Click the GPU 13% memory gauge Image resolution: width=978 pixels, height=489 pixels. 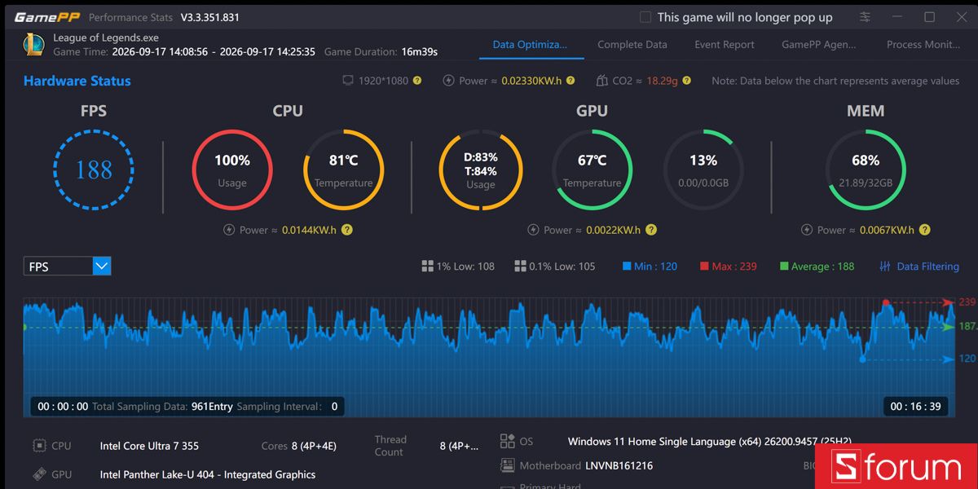[703, 170]
